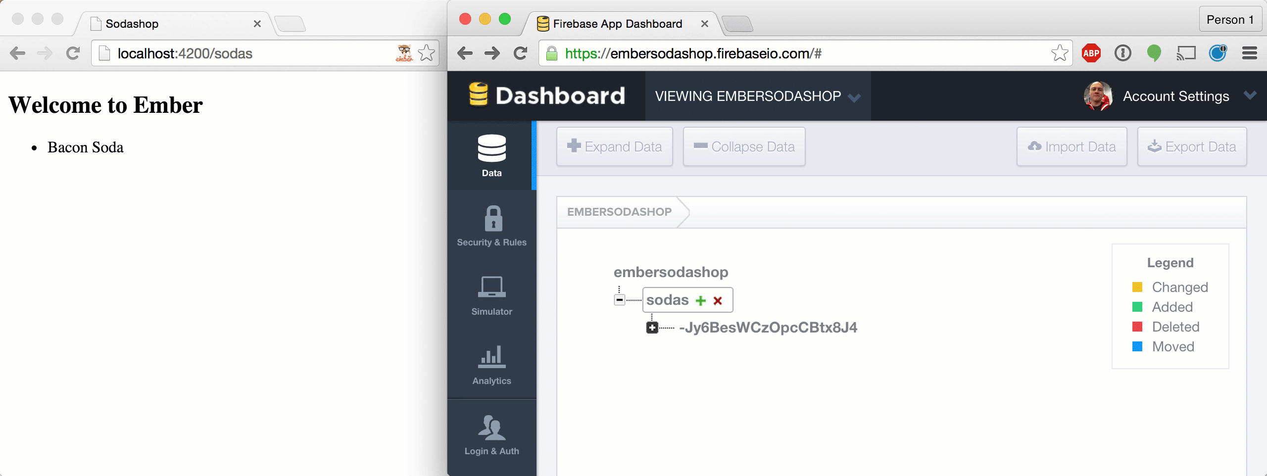1267x476 pixels.
Task: Expand the -Jy6BesWCzOpcCBtx8J4 node
Action: pos(652,328)
